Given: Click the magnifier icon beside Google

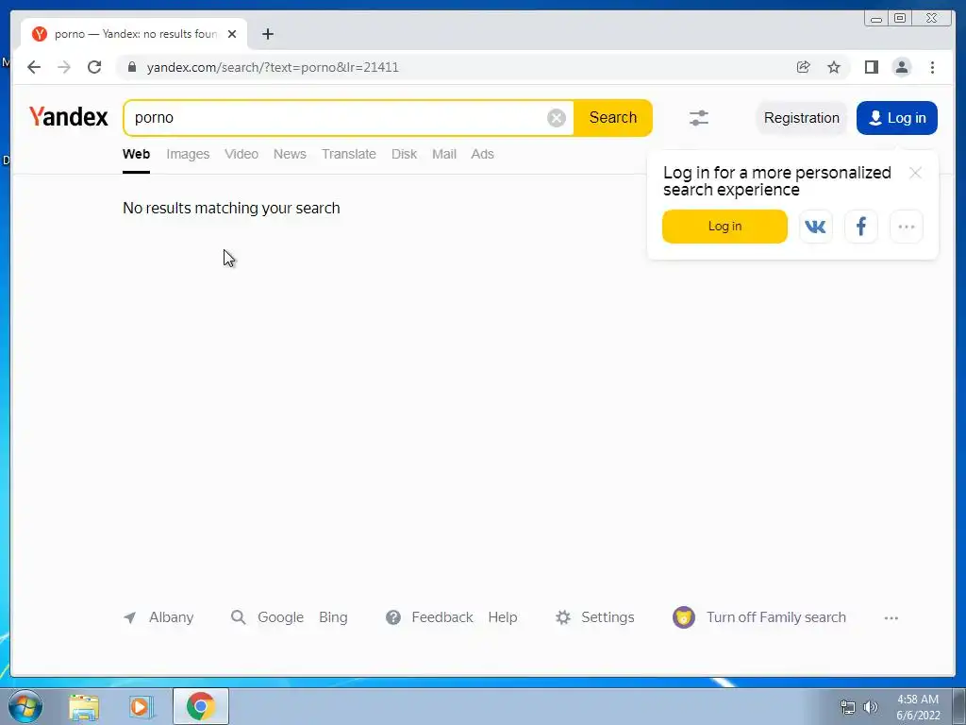Looking at the screenshot, I should click(238, 617).
